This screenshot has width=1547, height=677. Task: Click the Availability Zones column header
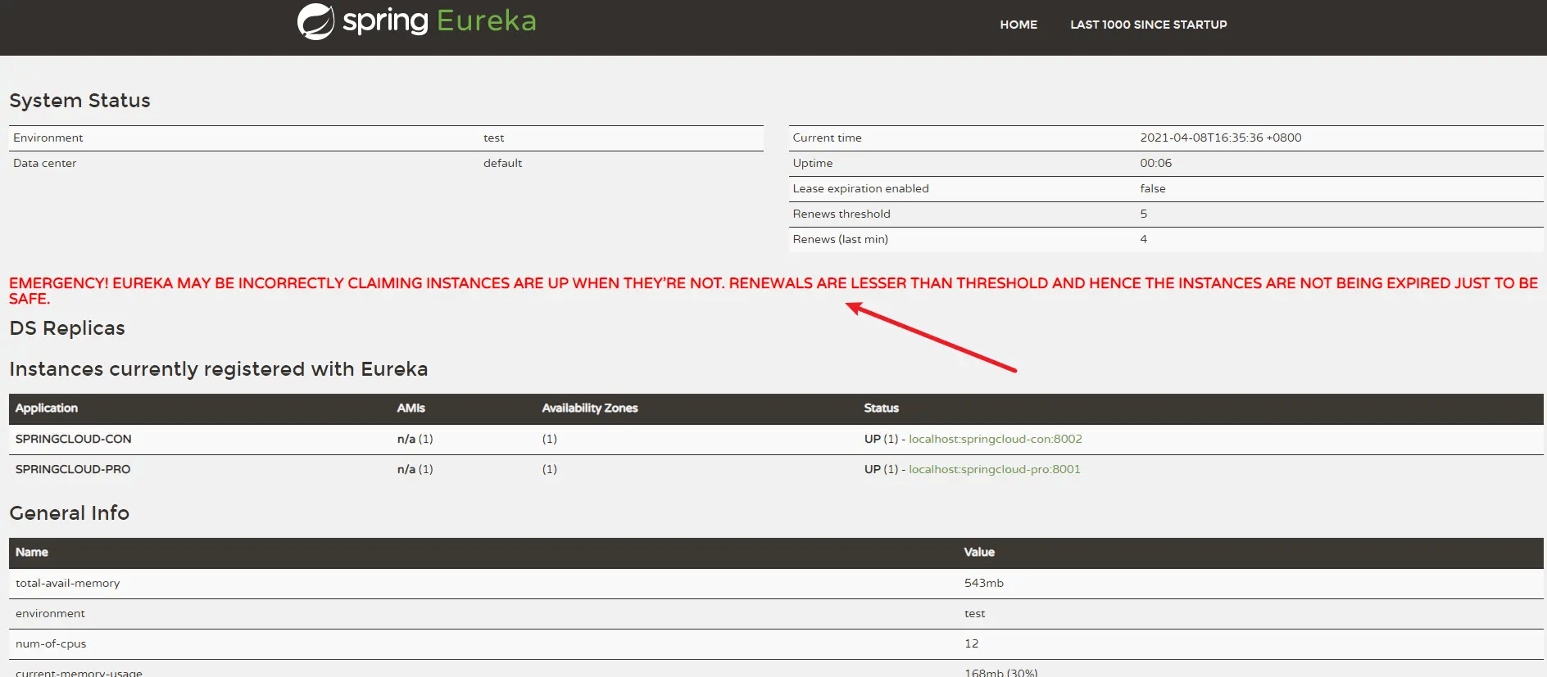tap(589, 408)
